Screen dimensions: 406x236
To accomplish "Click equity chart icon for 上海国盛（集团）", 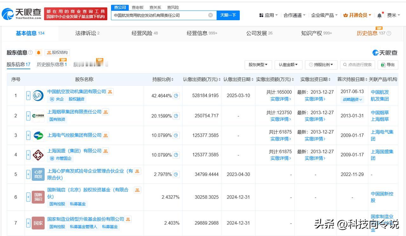I will [x=106, y=151].
